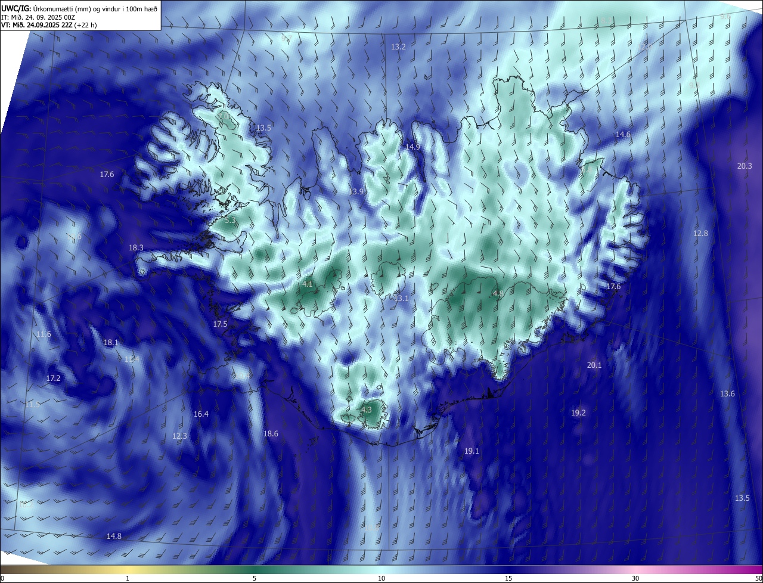Click the 13.6 value at the right edge
This screenshot has height=583, width=763.
coord(727,394)
